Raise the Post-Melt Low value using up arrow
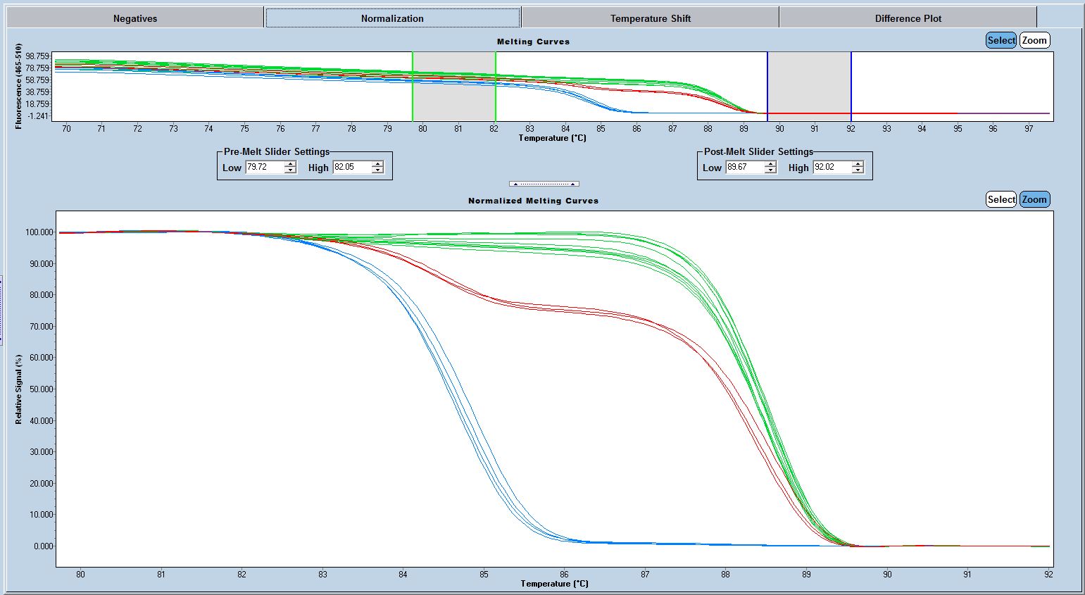Viewport: 1085px width, 595px height. pyautogui.click(x=770, y=164)
